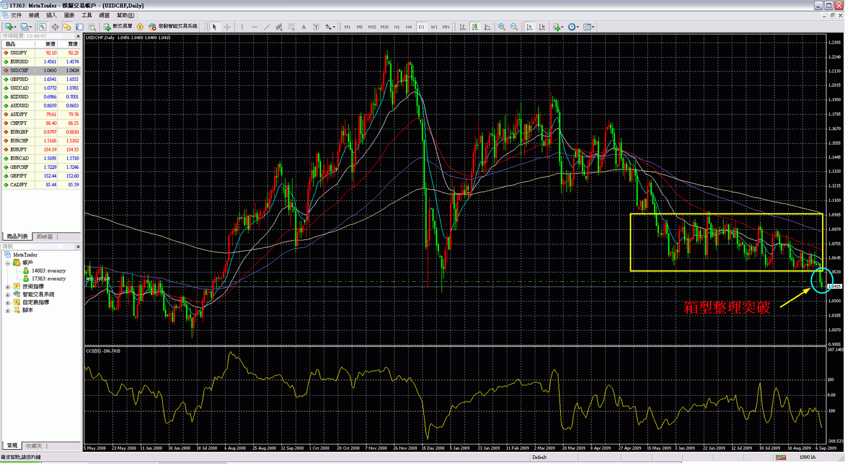Collapse the 帳戶 accounts tree node
This screenshot has height=465, width=848.
(x=8, y=263)
